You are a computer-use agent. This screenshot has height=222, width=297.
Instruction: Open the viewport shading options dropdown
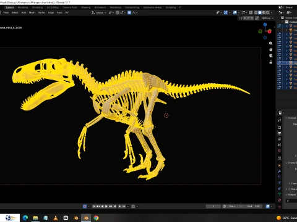point(272,12)
